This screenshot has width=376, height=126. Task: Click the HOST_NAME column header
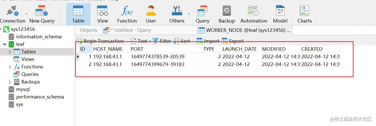(111, 49)
